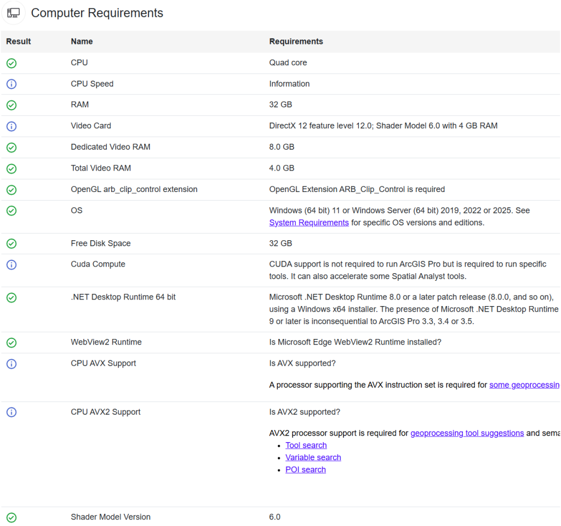561x526 pixels.
Task: Click the green check beside CPU result
Action: pos(11,63)
